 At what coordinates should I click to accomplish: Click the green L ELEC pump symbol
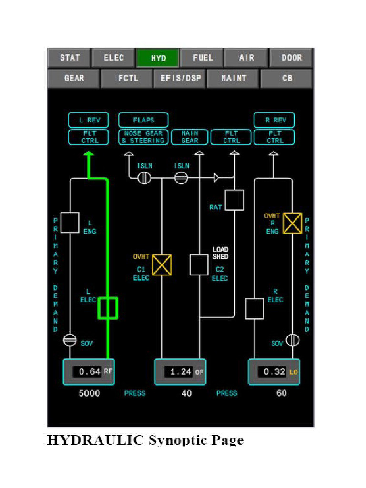[108, 308]
